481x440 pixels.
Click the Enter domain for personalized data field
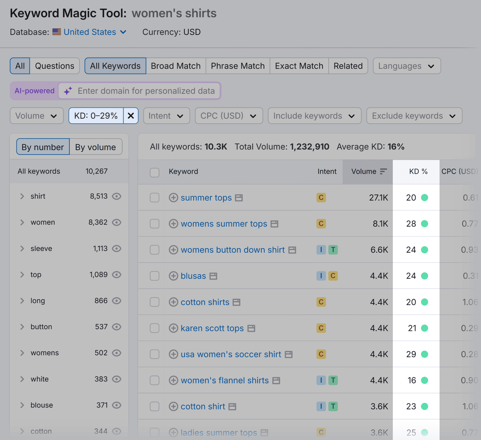click(146, 91)
